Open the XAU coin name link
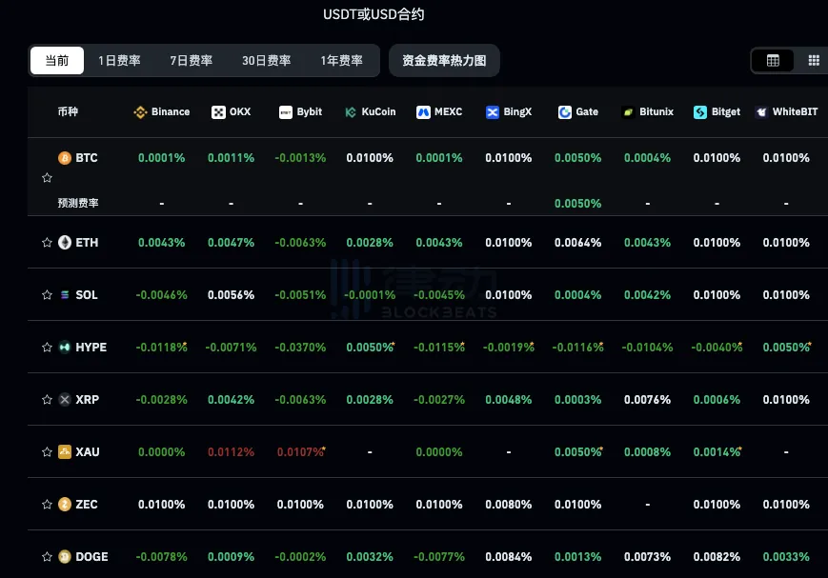Image resolution: width=828 pixels, height=578 pixels. tap(88, 451)
